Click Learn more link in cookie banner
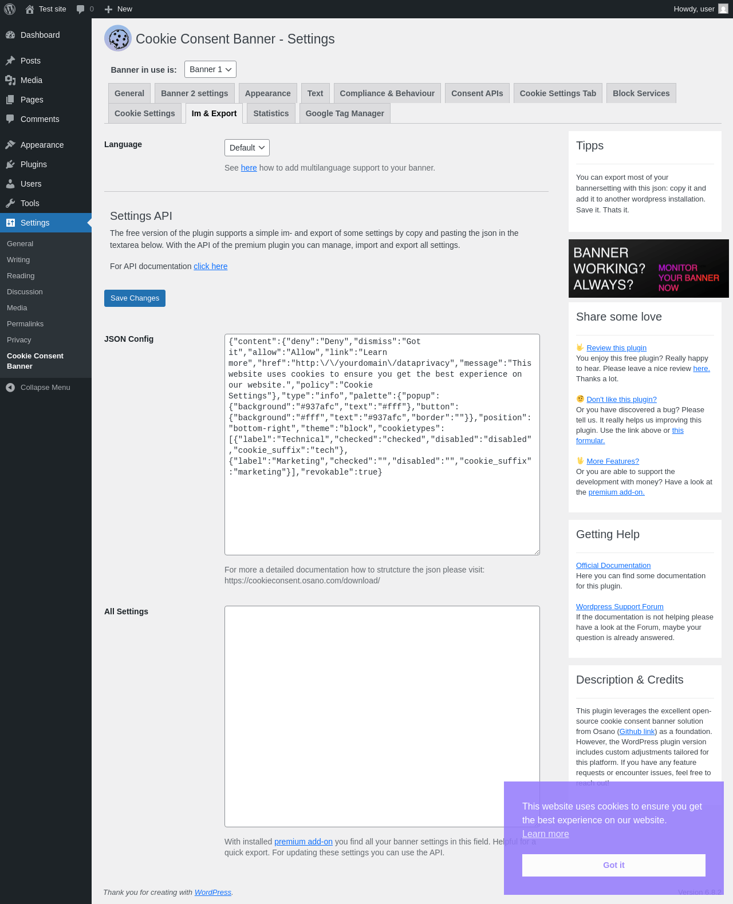Image resolution: width=733 pixels, height=904 pixels. (546, 834)
